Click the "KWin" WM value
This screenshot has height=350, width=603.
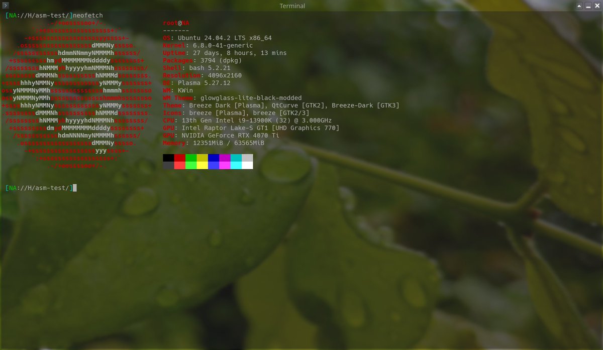tap(185, 90)
